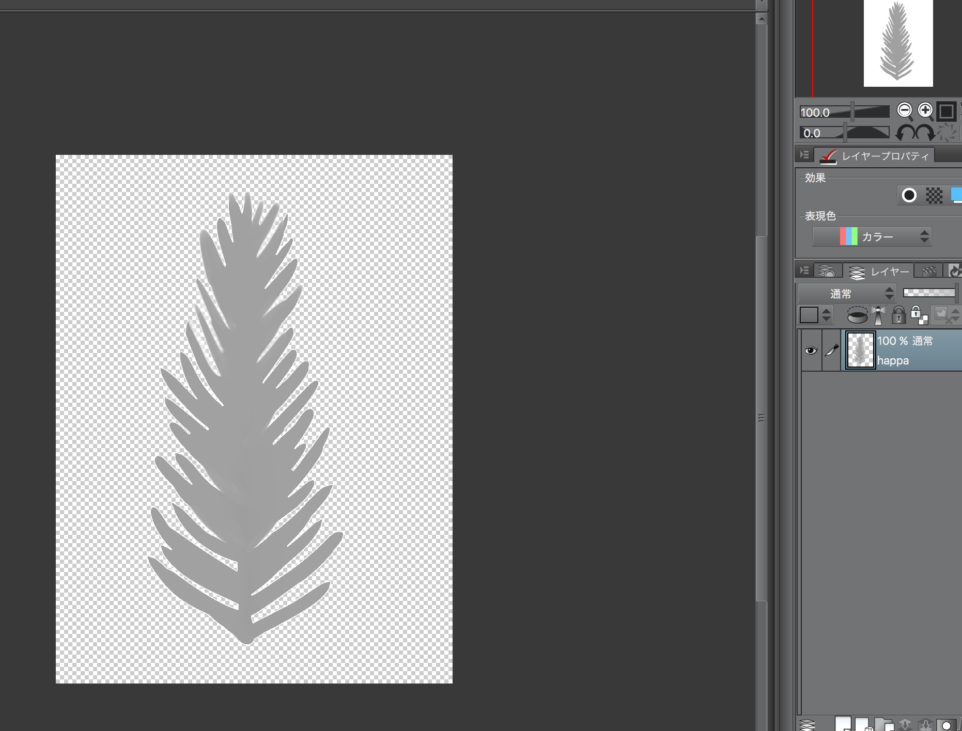This screenshot has width=962, height=731.
Task: Open the Layer Property panel menu icon
Action: (x=804, y=155)
